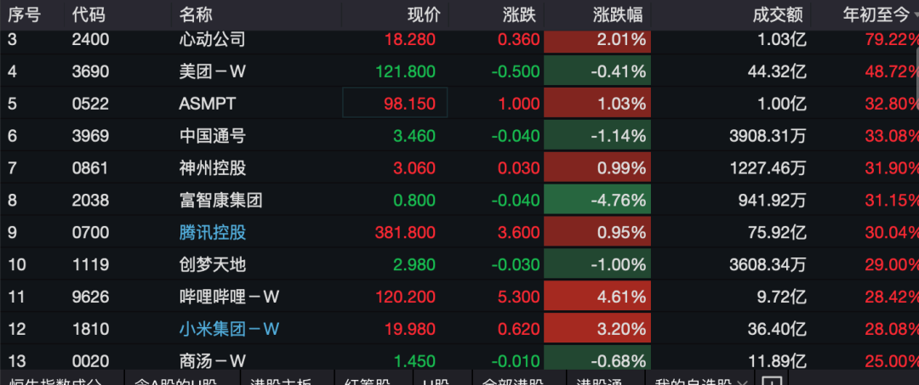
Task: Click stock code 0700
Action: coord(90,232)
